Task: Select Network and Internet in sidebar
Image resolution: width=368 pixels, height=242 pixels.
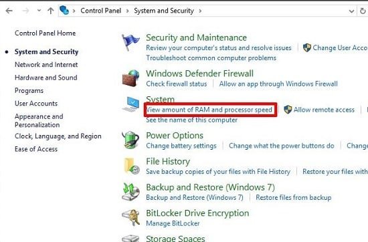Action: [x=46, y=65]
